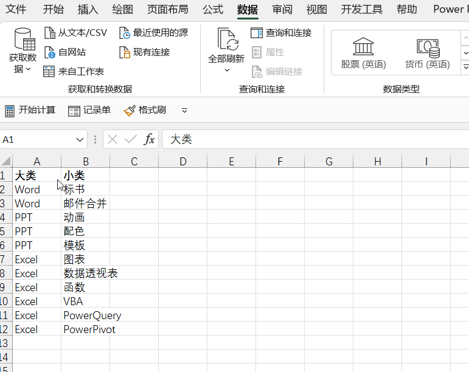Switch to 开始 tab

tap(54, 9)
